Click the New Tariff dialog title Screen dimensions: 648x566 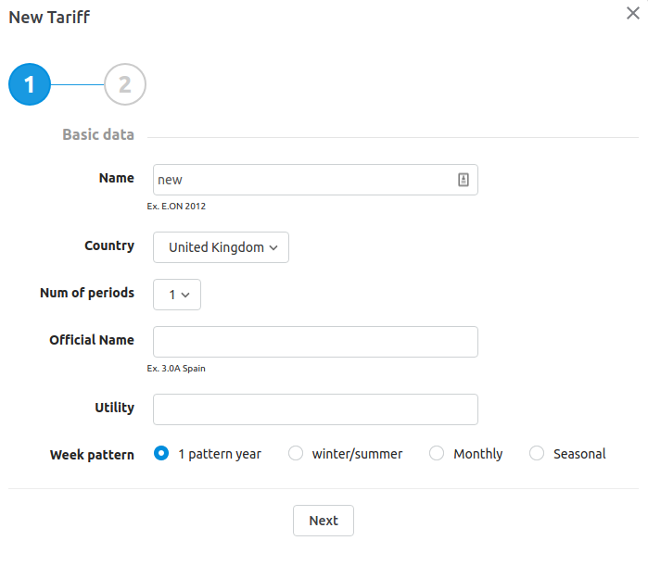point(49,18)
